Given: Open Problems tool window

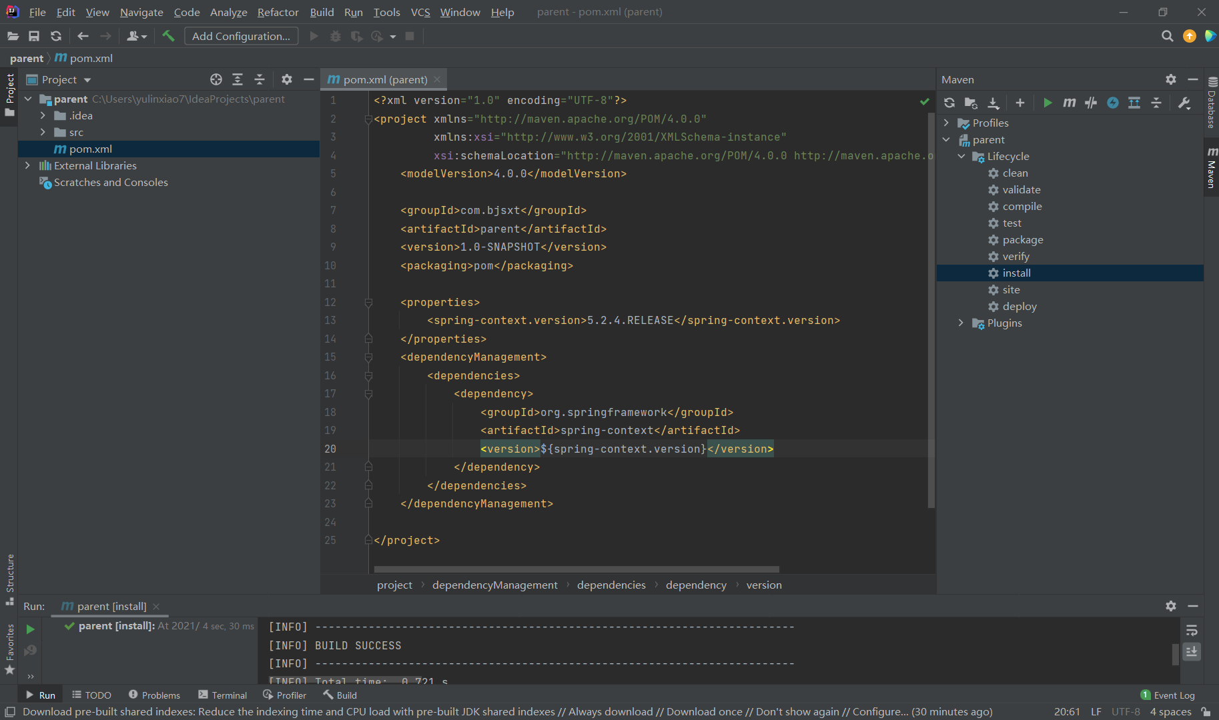Looking at the screenshot, I should 154,695.
